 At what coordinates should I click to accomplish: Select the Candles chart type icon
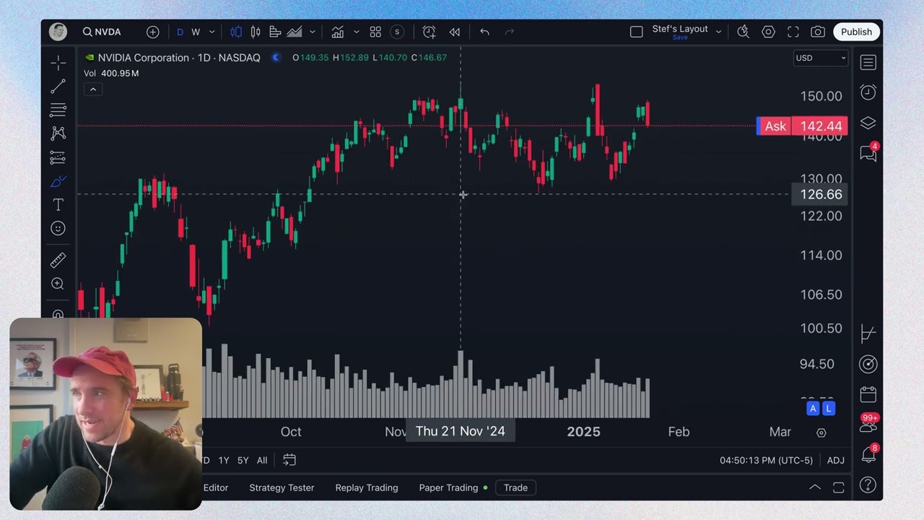point(256,32)
